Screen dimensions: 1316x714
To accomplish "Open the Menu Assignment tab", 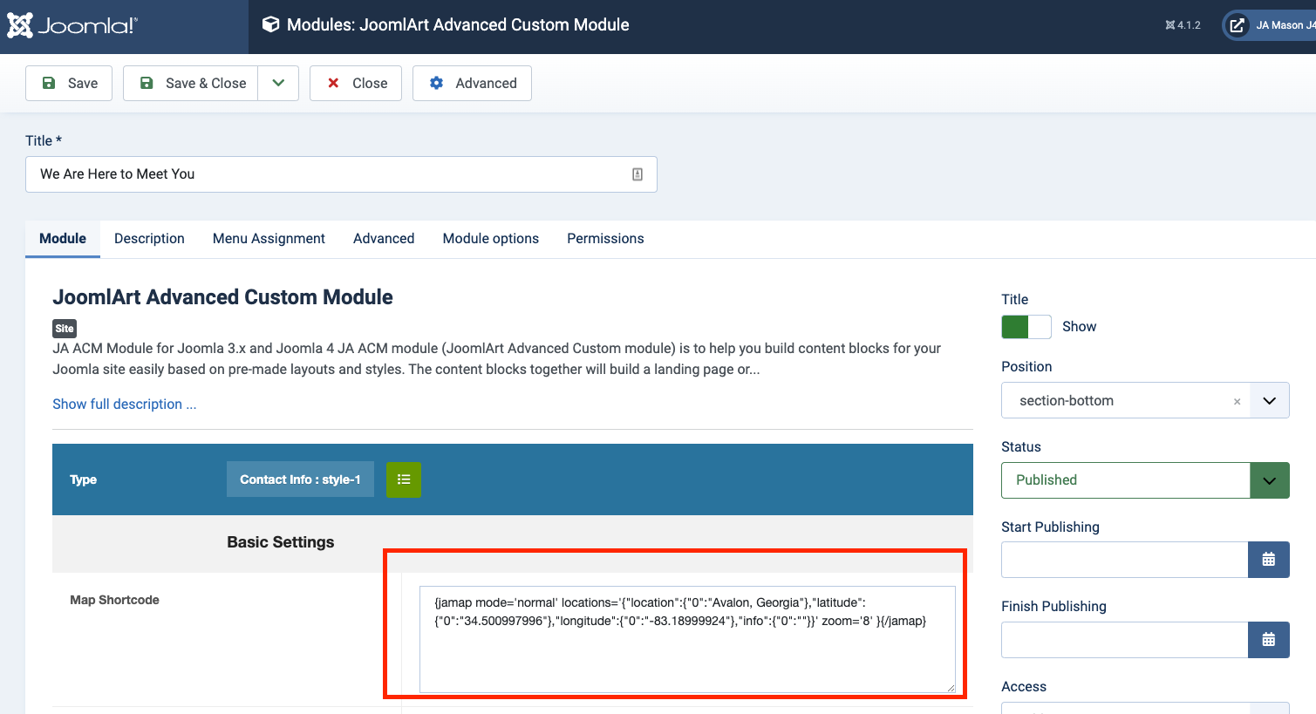I will [269, 239].
